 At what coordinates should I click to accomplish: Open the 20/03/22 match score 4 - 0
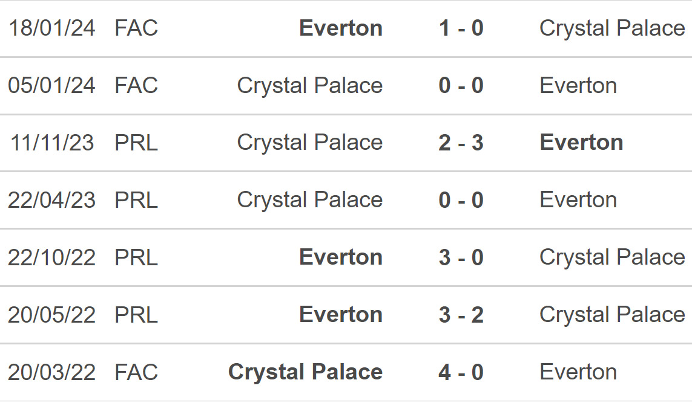[x=461, y=372]
